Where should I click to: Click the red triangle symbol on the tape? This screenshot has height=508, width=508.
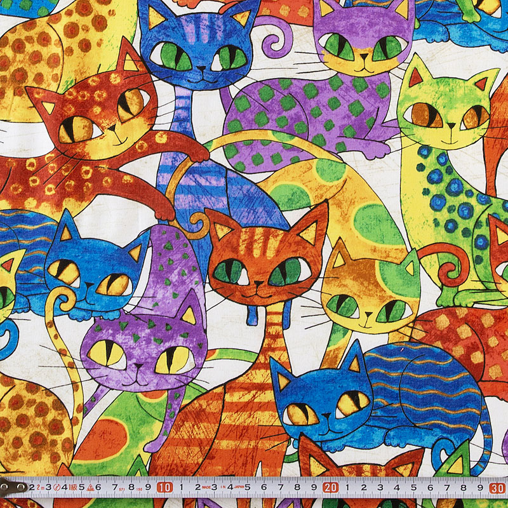click(x=90, y=488)
